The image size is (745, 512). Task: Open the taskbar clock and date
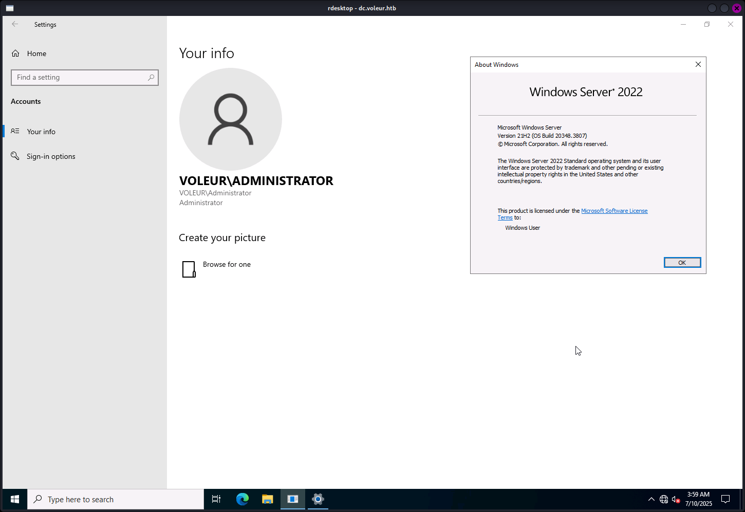tap(699, 499)
